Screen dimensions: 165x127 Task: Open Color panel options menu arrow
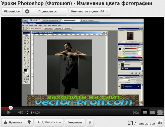141,46
